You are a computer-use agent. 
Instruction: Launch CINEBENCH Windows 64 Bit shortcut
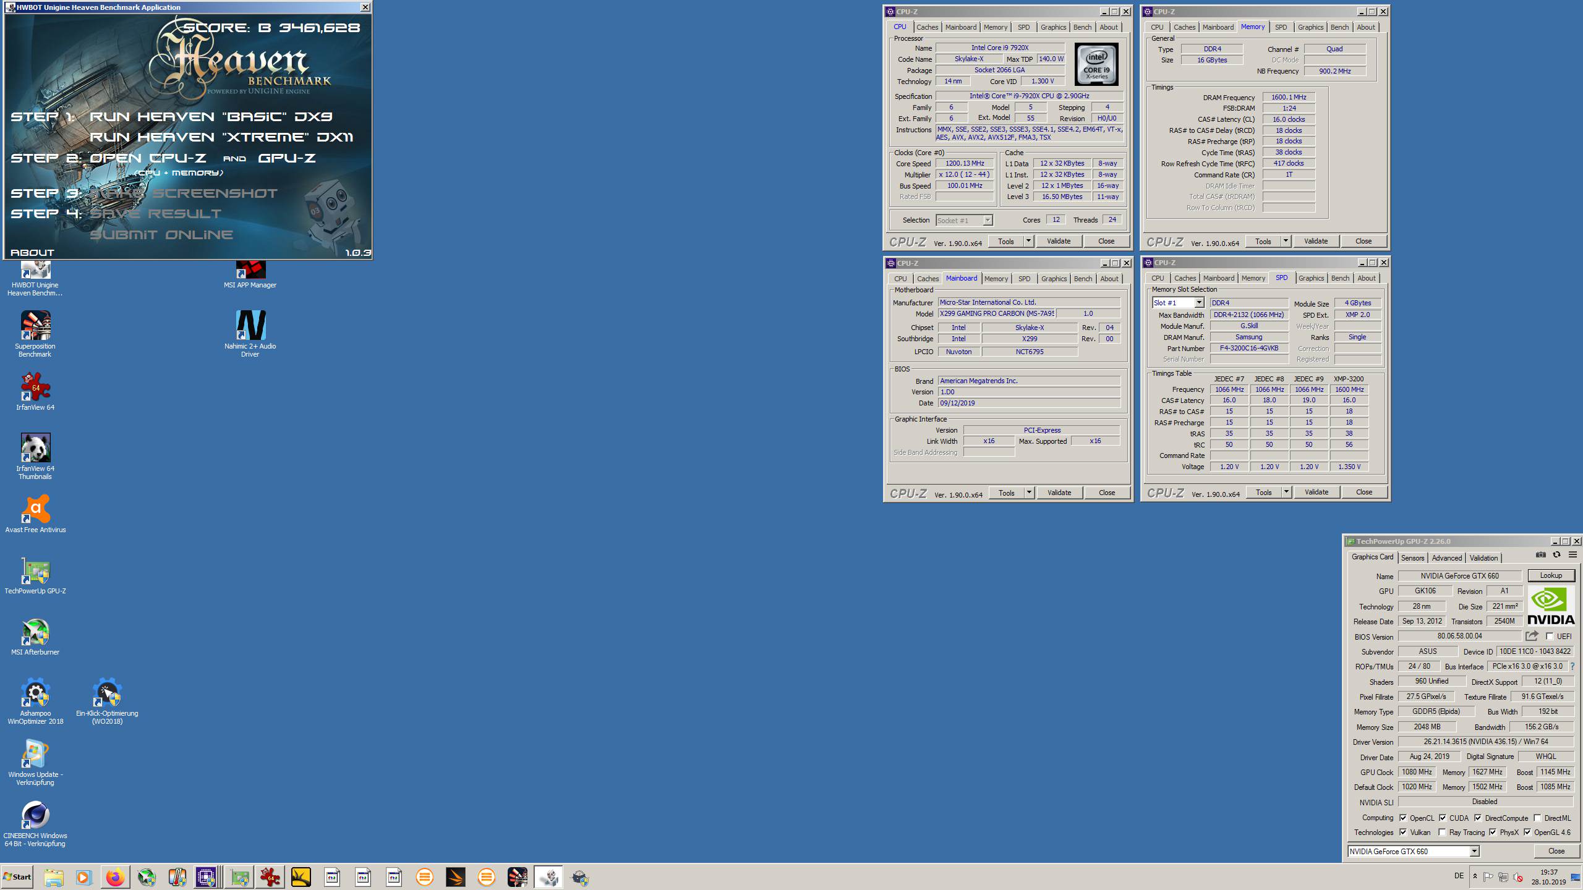(x=35, y=823)
